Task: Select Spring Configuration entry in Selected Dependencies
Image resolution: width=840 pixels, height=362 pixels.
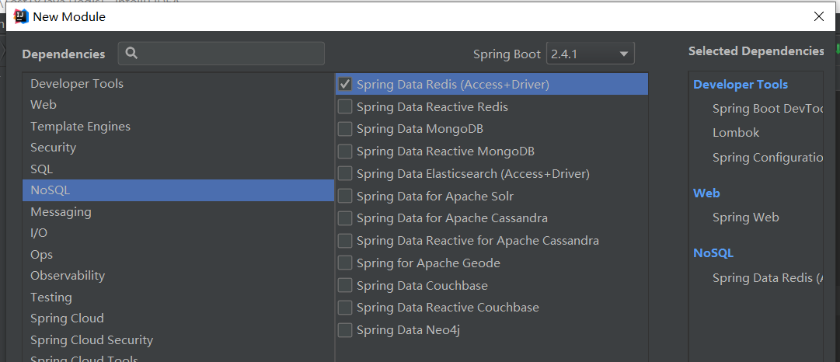Action: [x=768, y=158]
